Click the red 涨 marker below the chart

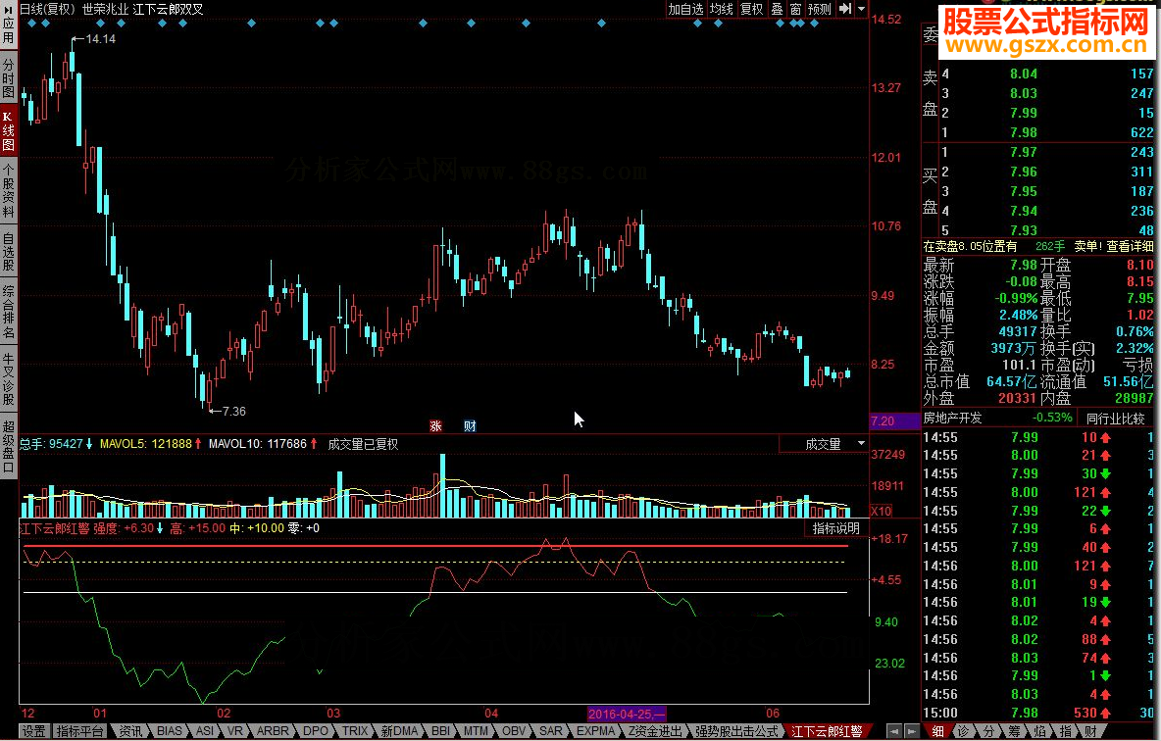point(435,425)
